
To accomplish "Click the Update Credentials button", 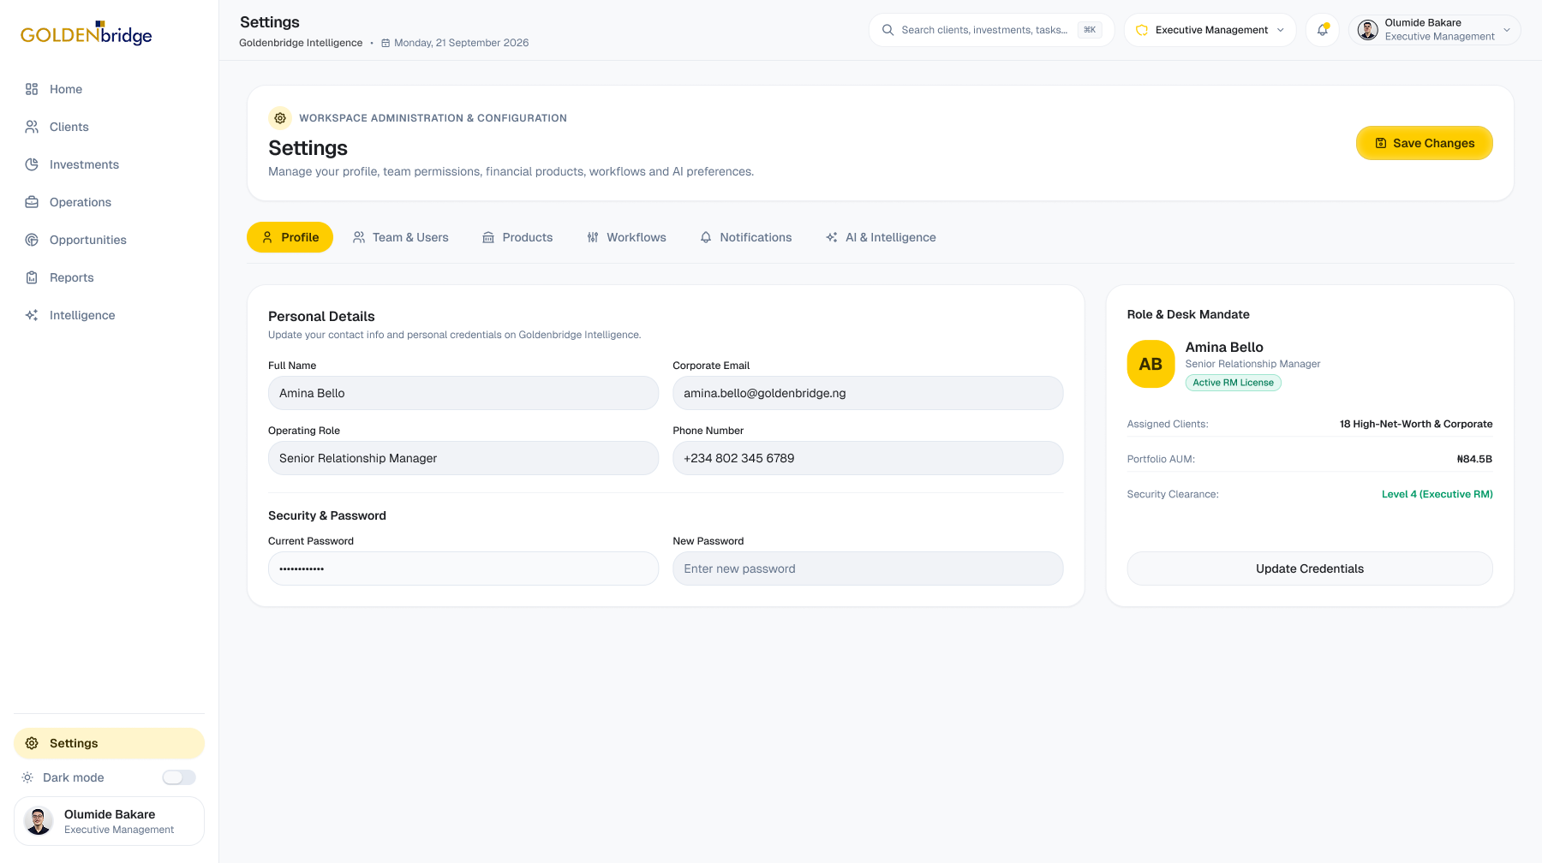I will 1310,568.
